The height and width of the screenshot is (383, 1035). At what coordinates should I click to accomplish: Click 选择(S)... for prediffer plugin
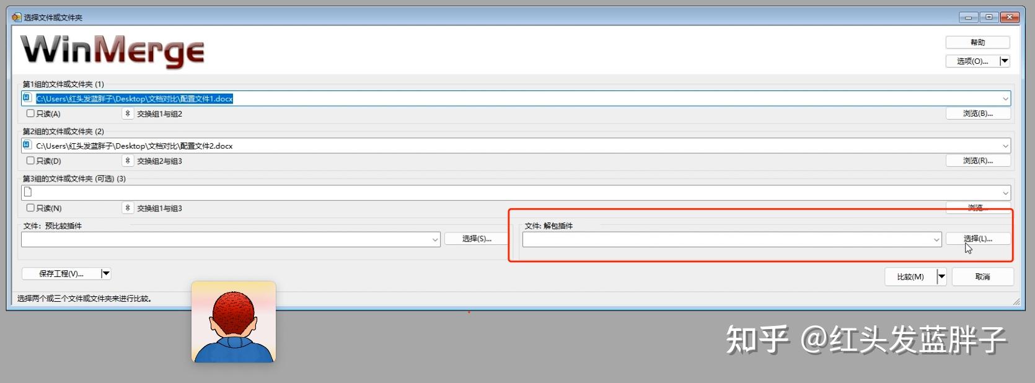(x=476, y=239)
